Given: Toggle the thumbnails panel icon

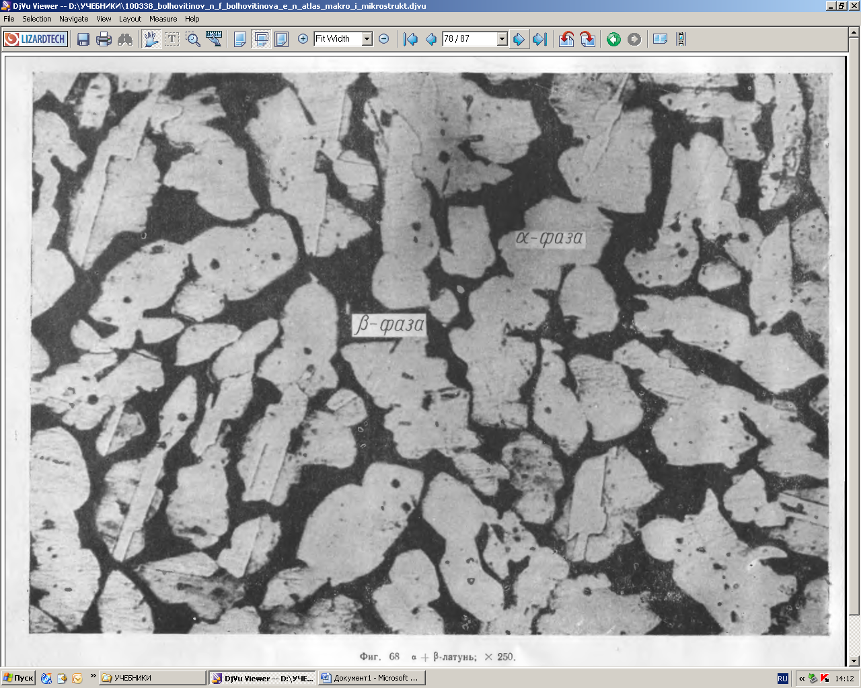Looking at the screenshot, I should pos(660,39).
